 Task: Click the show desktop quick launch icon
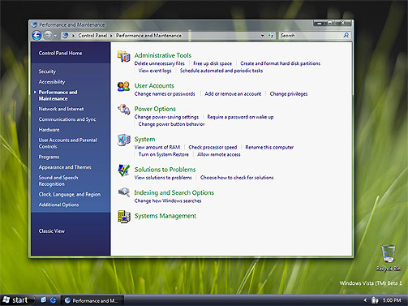[x=44, y=300]
